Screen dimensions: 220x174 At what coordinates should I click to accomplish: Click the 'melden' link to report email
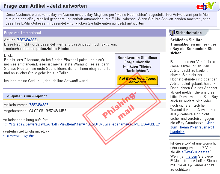coord(191,157)
